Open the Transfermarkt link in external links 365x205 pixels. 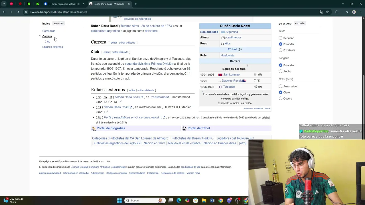pyautogui.click(x=159, y=97)
